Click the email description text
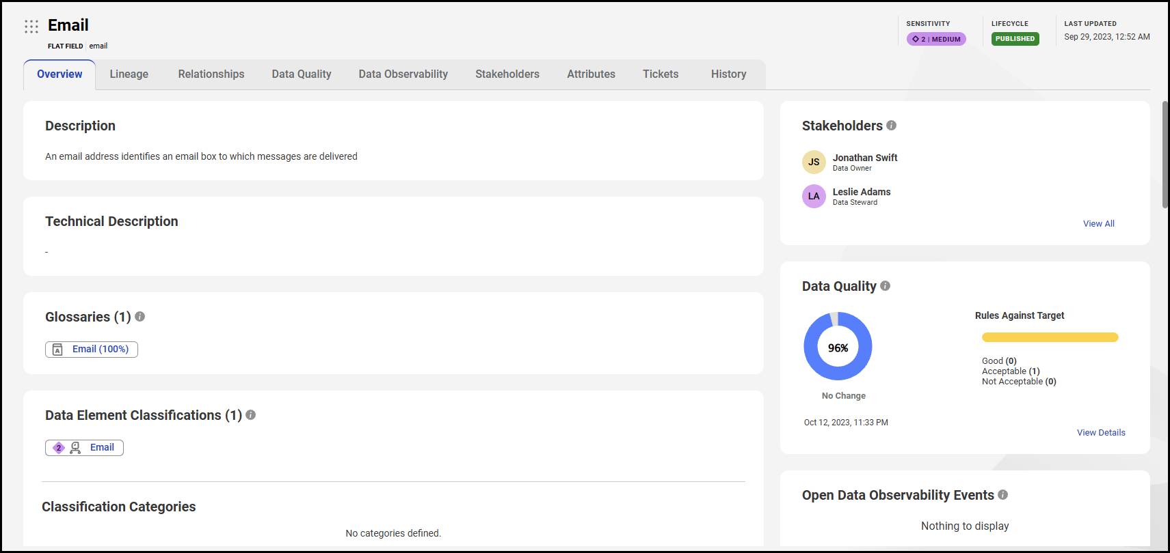 click(201, 156)
